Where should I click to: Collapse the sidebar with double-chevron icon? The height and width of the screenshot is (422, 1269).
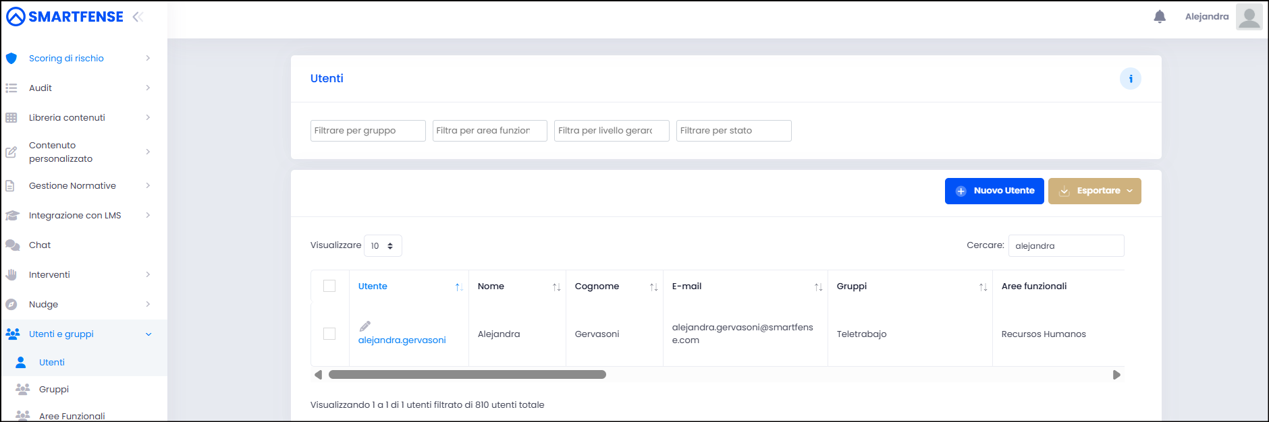tap(138, 17)
